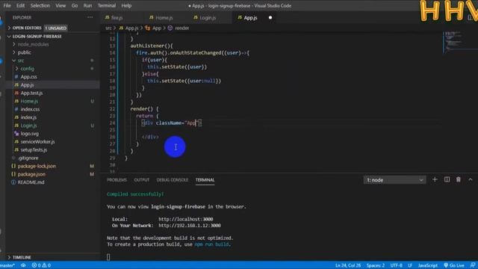Screen dimensions: 478x269
Task: Open package-lock.json in explorer
Action: 37,166
